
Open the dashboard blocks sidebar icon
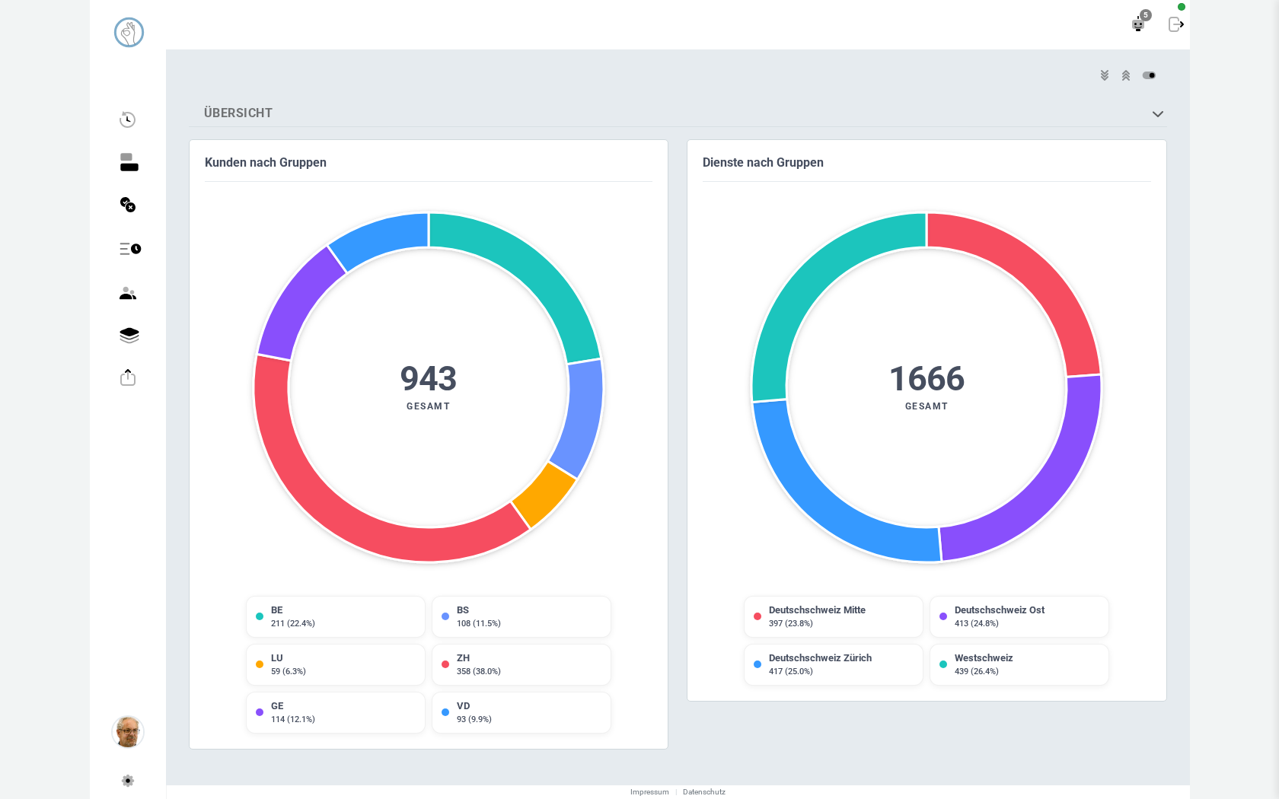pos(129,162)
